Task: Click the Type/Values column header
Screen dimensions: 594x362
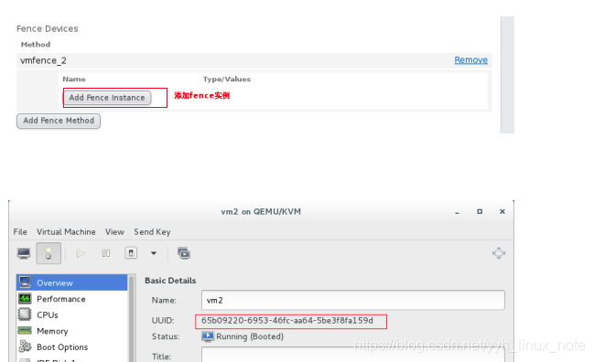Action: coord(227,79)
